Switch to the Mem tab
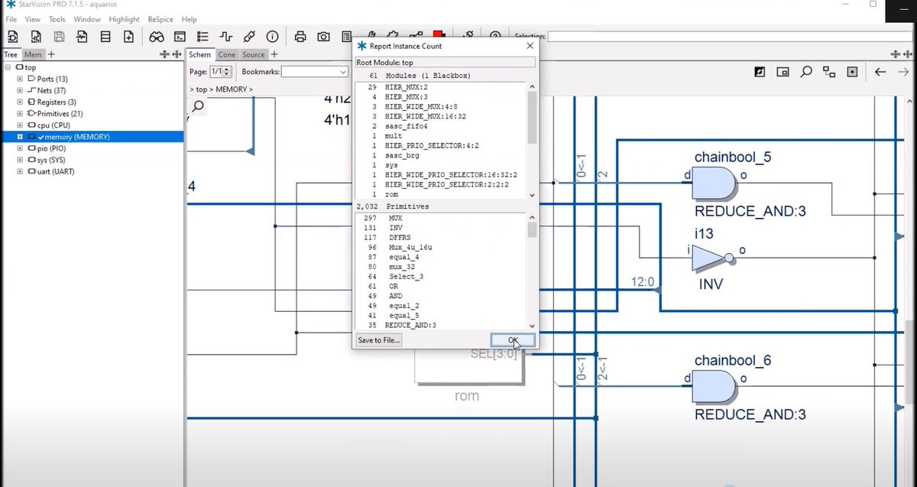 click(x=33, y=54)
